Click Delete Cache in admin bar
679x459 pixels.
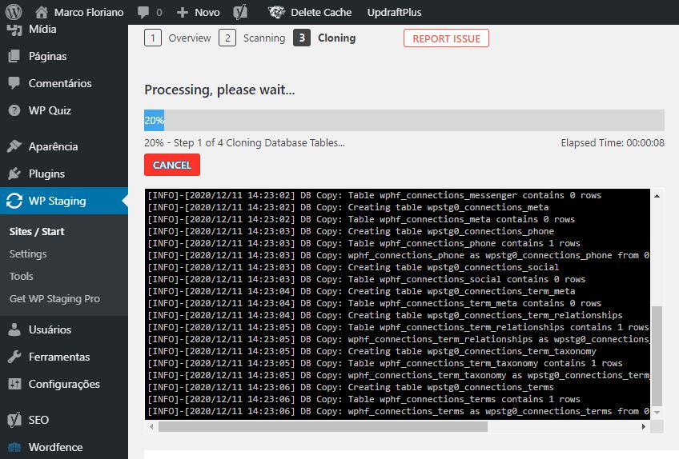point(321,12)
